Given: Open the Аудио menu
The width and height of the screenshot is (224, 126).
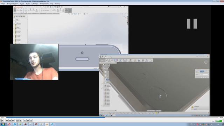Looking at the screenshot, I should [22, 4].
